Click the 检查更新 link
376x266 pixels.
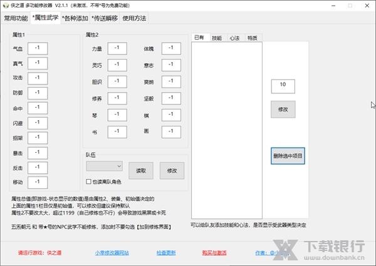tap(166, 253)
